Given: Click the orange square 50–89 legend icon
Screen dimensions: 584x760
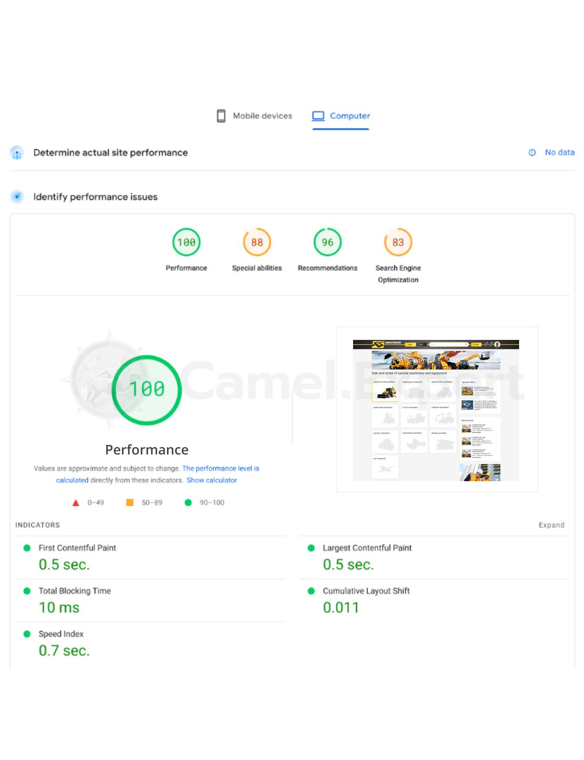Looking at the screenshot, I should tap(130, 503).
